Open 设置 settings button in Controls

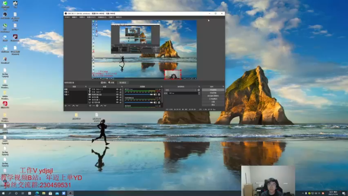[213, 102]
